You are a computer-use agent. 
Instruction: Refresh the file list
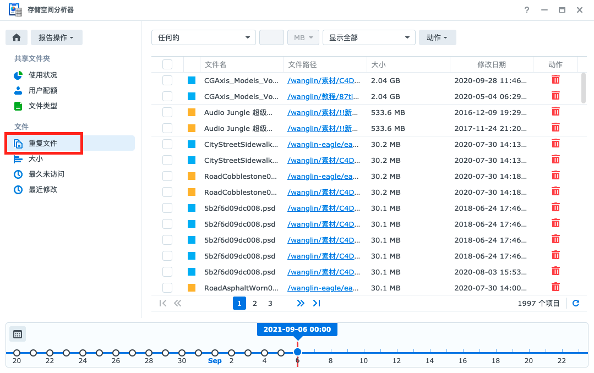(x=576, y=303)
